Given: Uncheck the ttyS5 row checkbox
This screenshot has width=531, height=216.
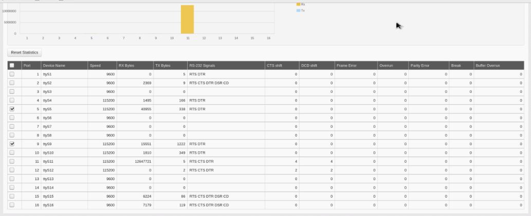Looking at the screenshot, I should pos(12,109).
